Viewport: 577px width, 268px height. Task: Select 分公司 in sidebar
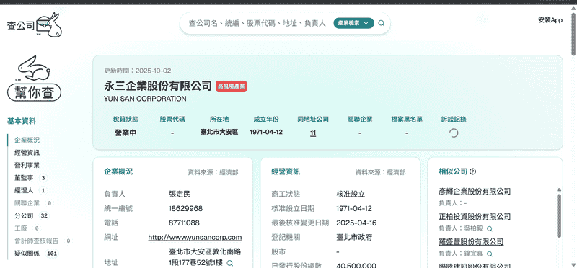(24, 215)
